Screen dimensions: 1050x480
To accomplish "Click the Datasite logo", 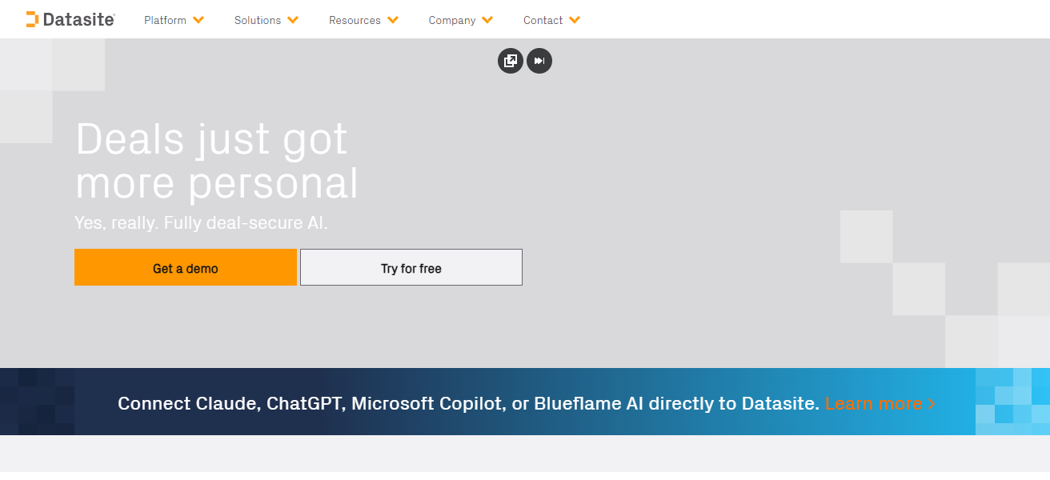I will click(x=70, y=19).
